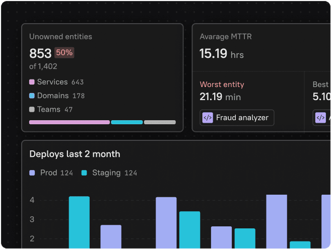Toggle the Staging legend color square

84,173
